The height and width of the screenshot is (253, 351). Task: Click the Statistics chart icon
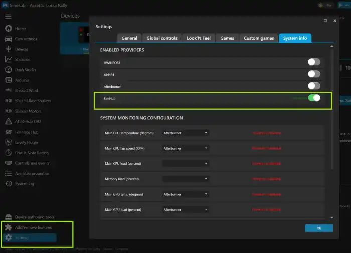pyautogui.click(x=9, y=59)
